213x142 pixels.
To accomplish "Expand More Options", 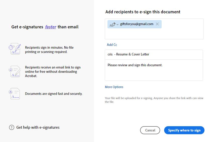I will coord(114,87).
